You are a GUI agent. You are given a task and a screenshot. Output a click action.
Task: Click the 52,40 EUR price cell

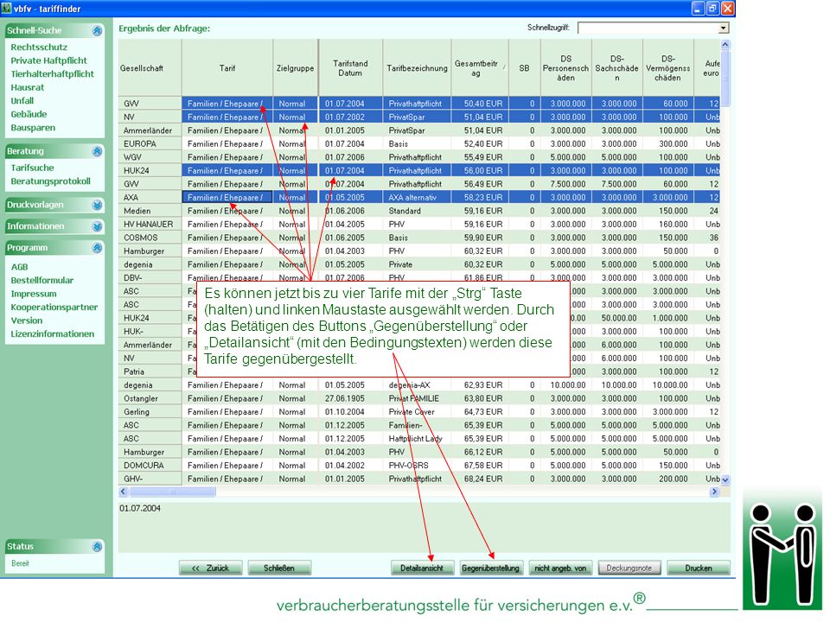tap(480, 144)
